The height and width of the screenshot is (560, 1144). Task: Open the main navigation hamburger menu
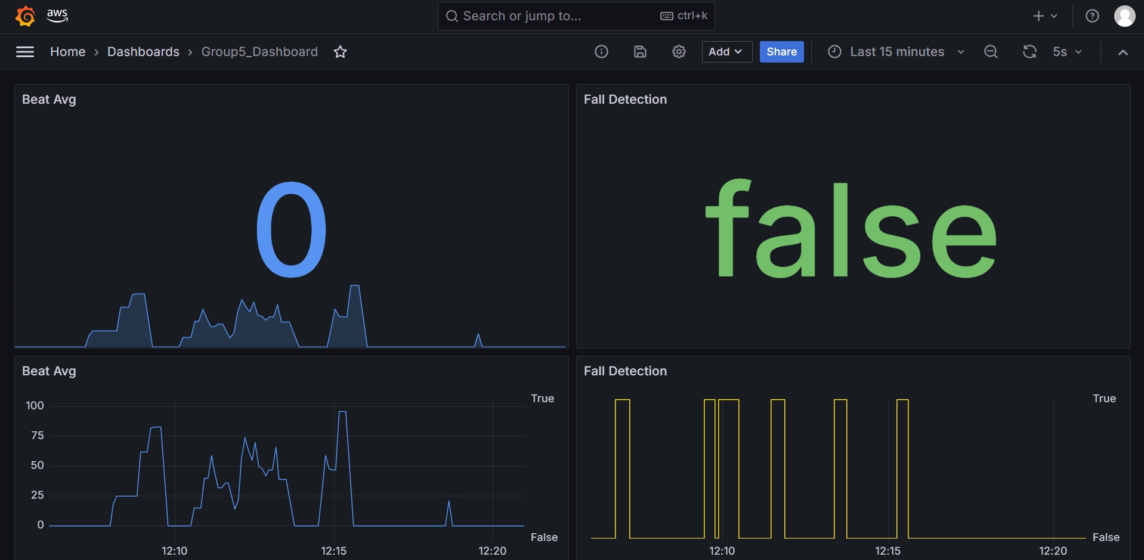pos(24,52)
